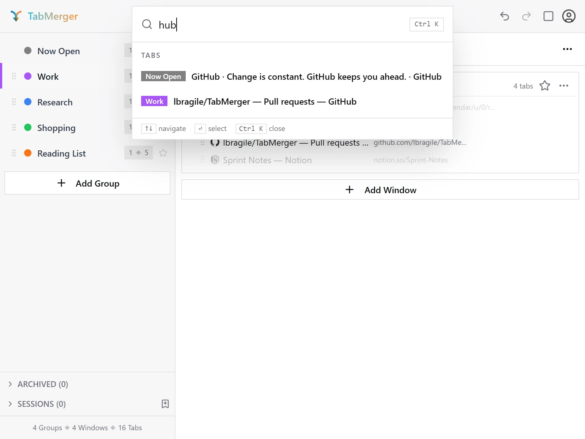The height and width of the screenshot is (439, 585).
Task: Click the Reading List 1 ◆ 5 count badge
Action: (139, 153)
